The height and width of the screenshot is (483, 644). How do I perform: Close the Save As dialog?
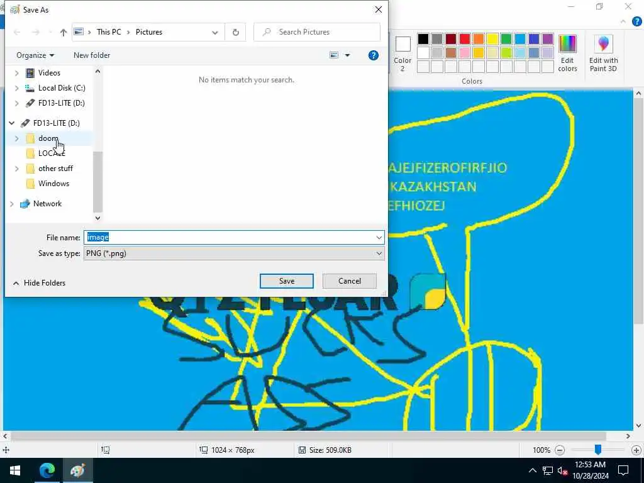tap(378, 9)
